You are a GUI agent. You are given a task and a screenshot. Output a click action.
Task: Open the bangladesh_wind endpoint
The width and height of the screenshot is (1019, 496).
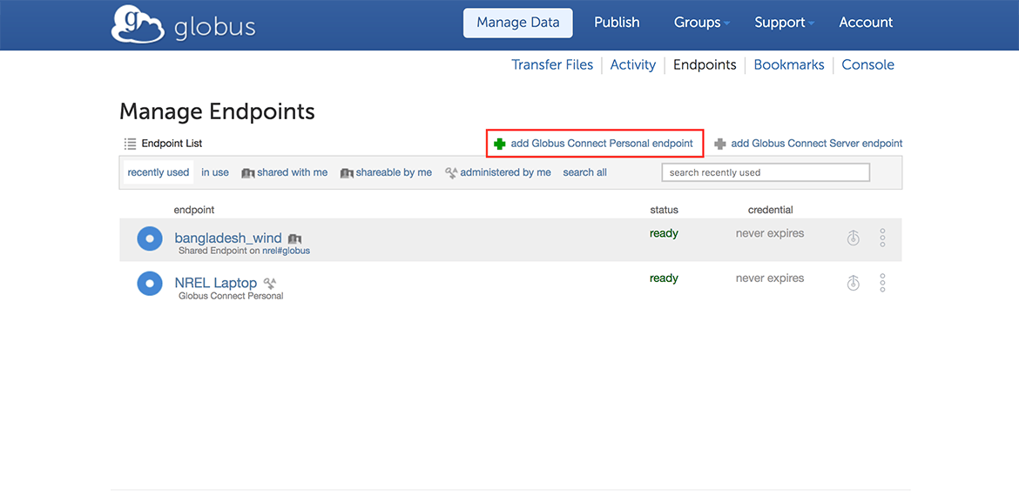pos(228,238)
